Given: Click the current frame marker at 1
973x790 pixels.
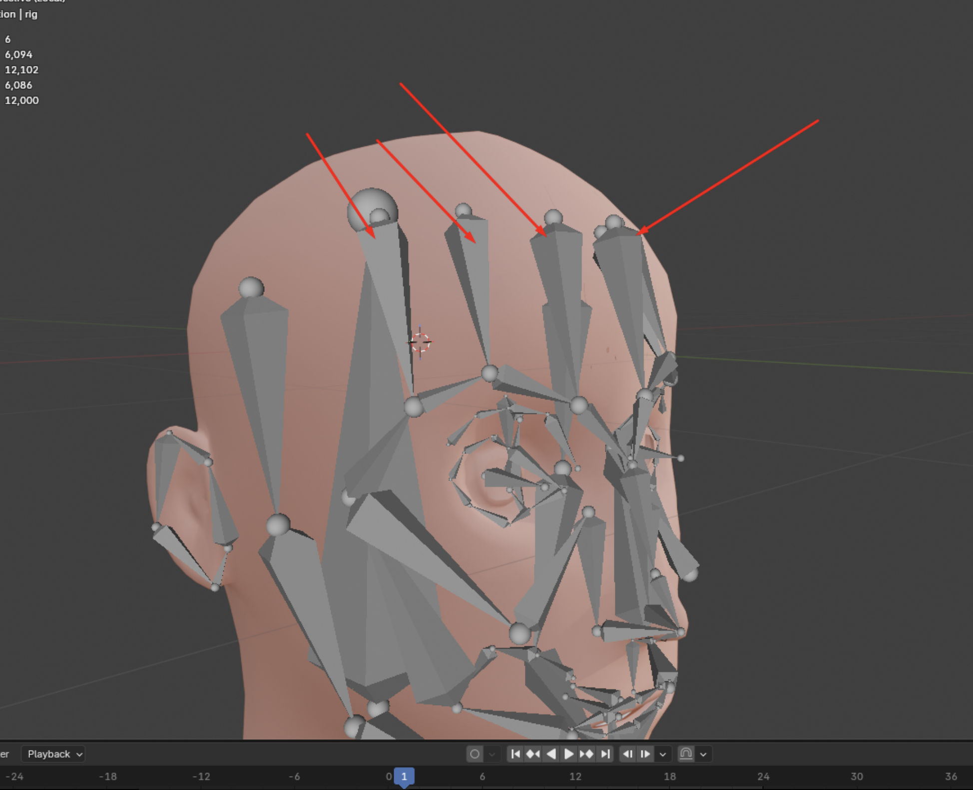Looking at the screenshot, I should tap(404, 777).
